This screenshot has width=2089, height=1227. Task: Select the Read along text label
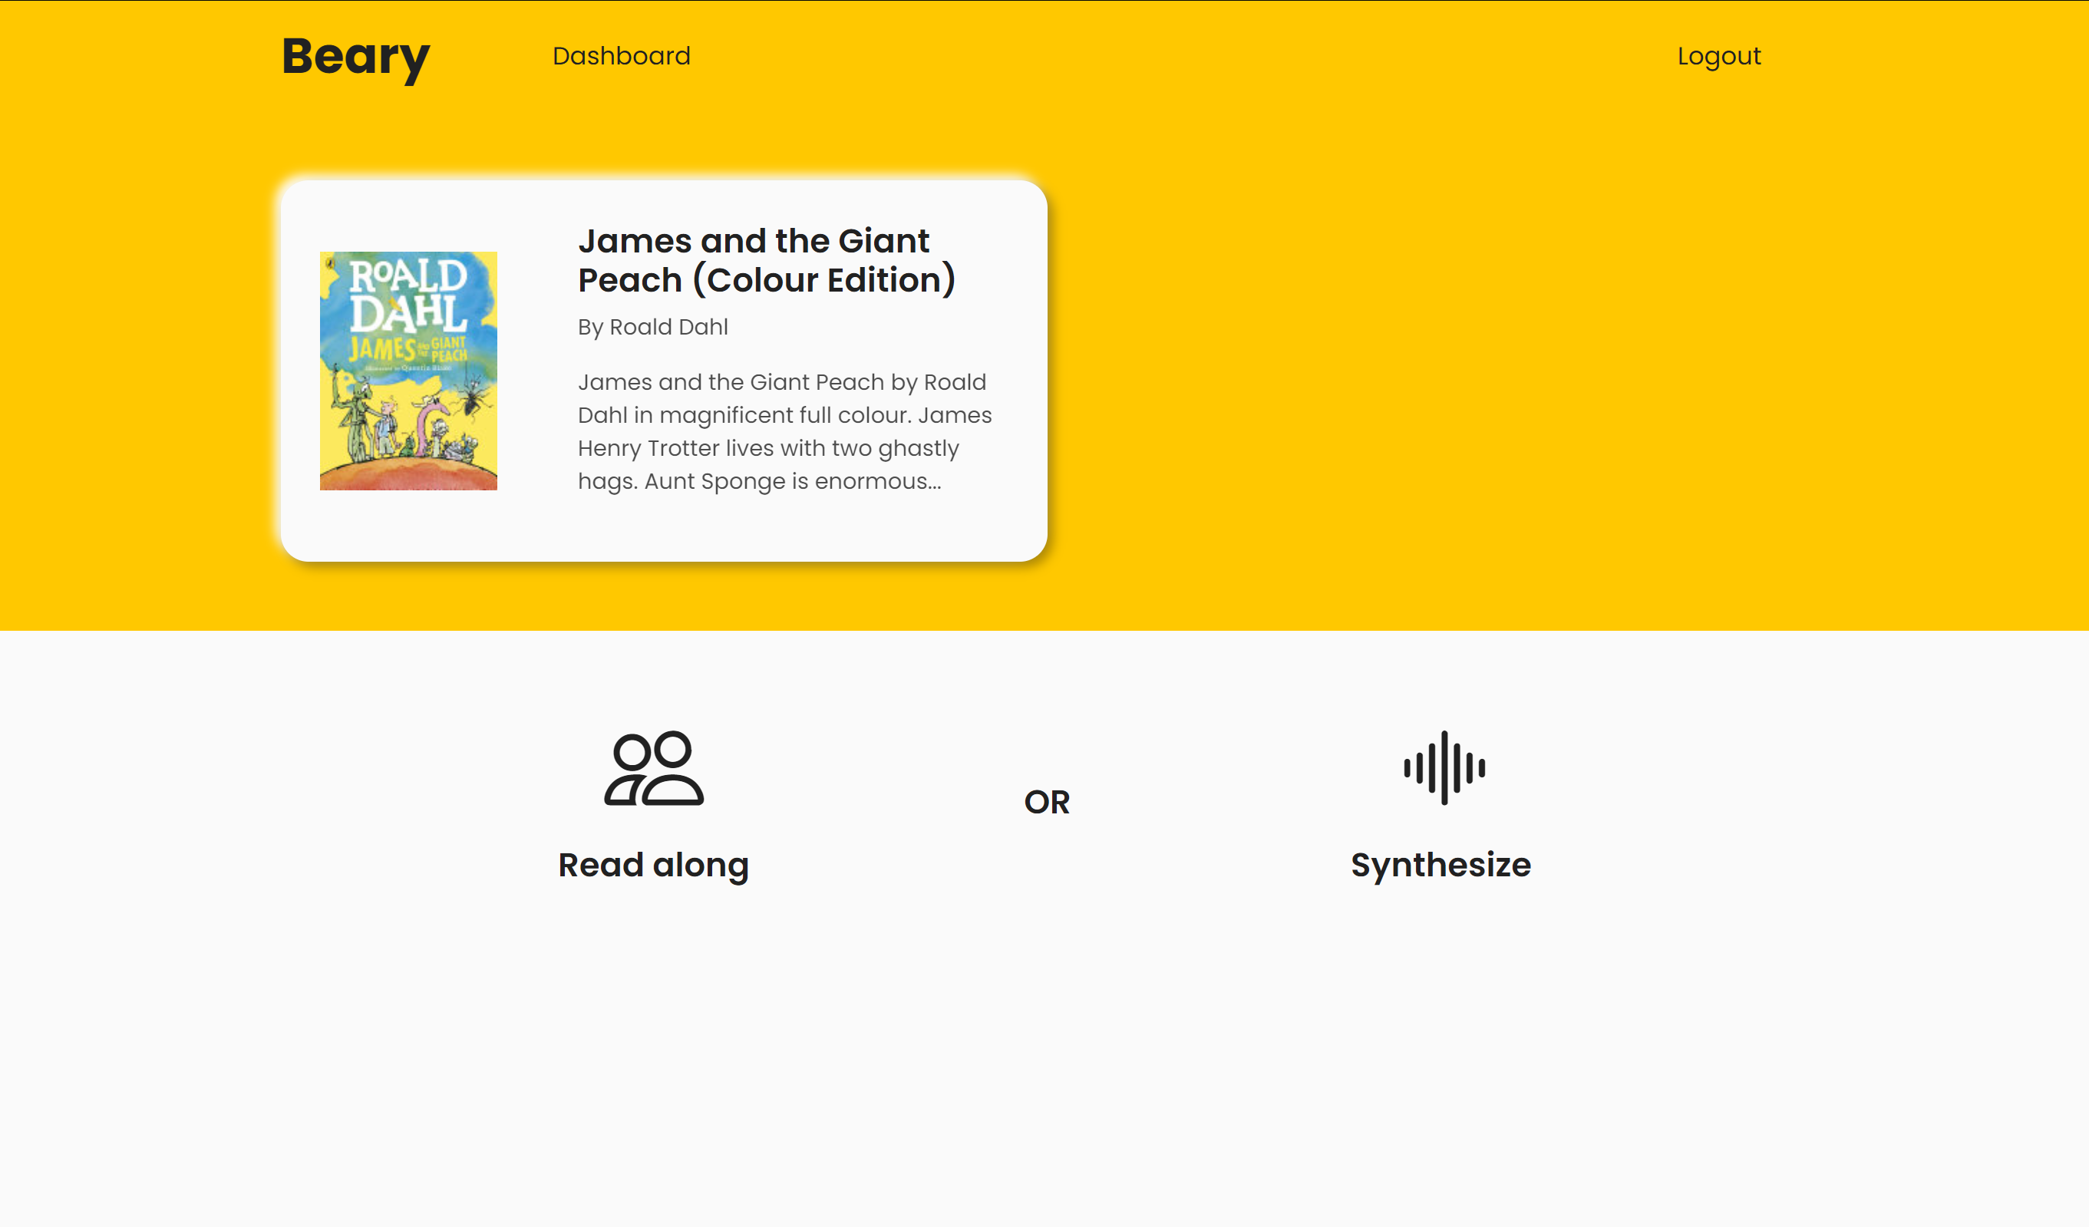[653, 865]
